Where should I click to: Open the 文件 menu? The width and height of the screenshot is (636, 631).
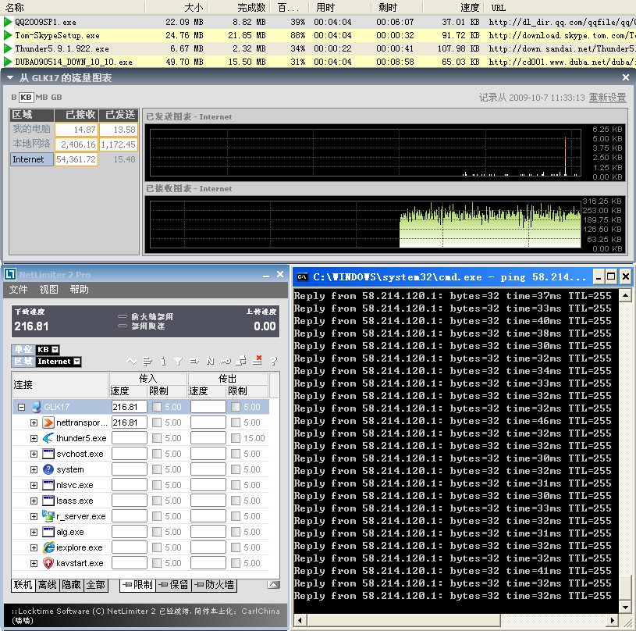click(18, 290)
